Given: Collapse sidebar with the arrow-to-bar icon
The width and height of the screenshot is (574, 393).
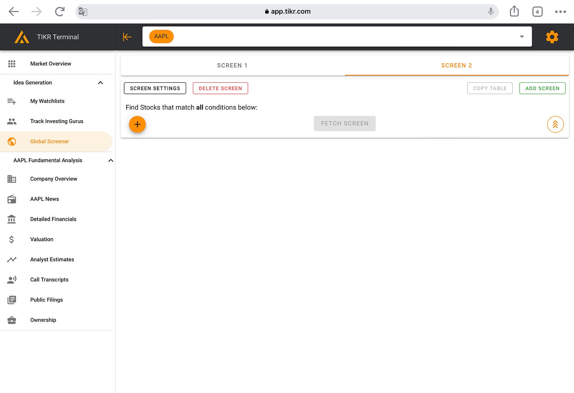Looking at the screenshot, I should [127, 37].
